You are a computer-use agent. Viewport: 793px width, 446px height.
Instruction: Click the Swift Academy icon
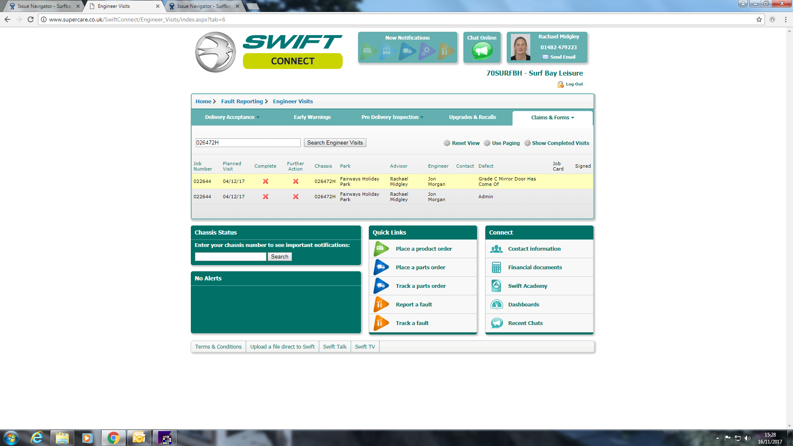tap(496, 286)
